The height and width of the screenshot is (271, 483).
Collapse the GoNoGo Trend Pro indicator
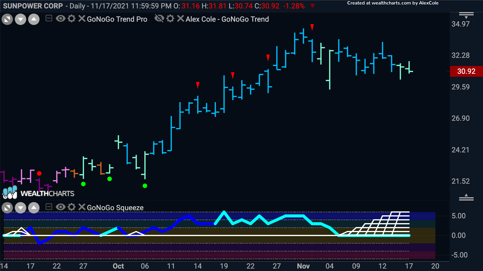pyautogui.click(x=49, y=19)
